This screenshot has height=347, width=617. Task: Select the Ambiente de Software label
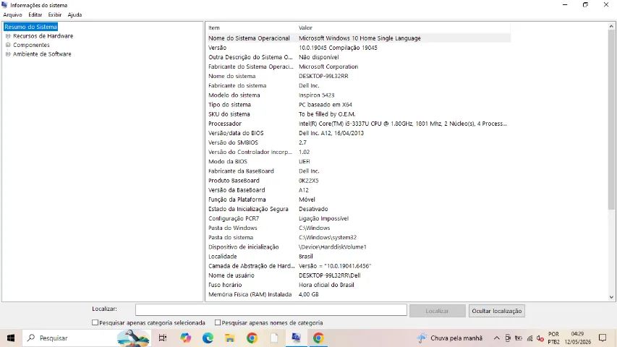click(x=42, y=54)
